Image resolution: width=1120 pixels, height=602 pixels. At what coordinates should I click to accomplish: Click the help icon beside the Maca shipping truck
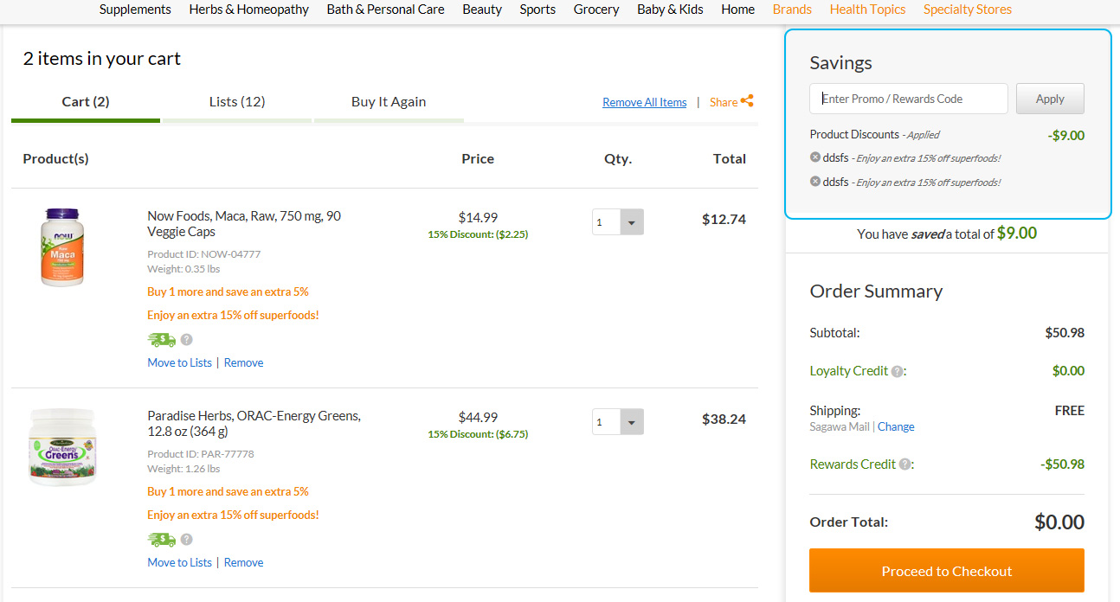(186, 340)
